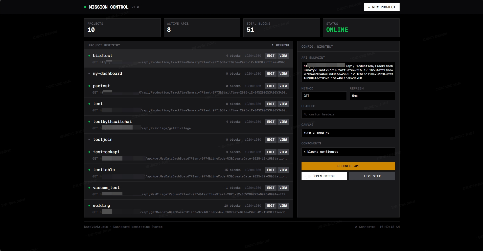
Task: Click the testtable 15 blocks count
Action: tap(232, 170)
